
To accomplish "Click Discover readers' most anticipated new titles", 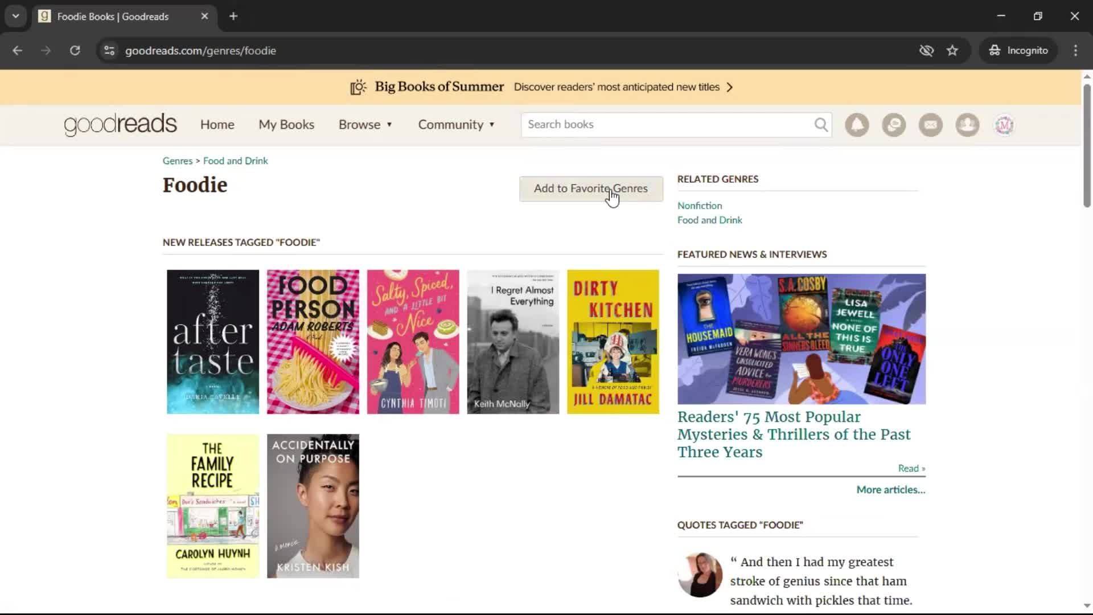I will (x=617, y=87).
